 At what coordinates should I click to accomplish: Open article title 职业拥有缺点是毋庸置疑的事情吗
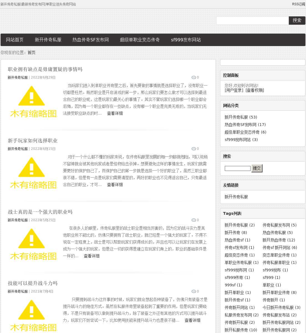(x=45, y=69)
